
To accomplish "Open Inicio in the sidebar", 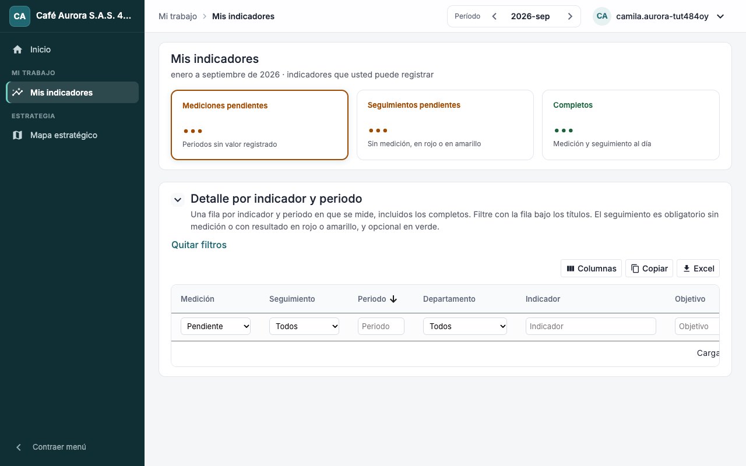I will click(x=72, y=50).
